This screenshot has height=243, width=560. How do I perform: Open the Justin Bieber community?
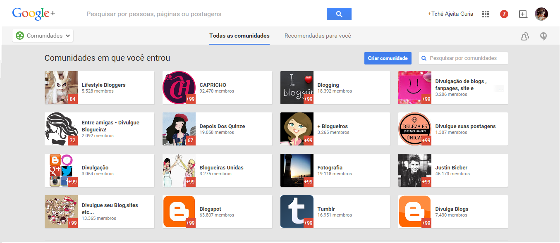point(451,167)
